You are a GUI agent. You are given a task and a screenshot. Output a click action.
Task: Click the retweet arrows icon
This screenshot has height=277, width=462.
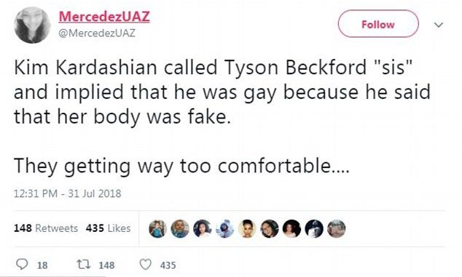pyautogui.click(x=83, y=265)
